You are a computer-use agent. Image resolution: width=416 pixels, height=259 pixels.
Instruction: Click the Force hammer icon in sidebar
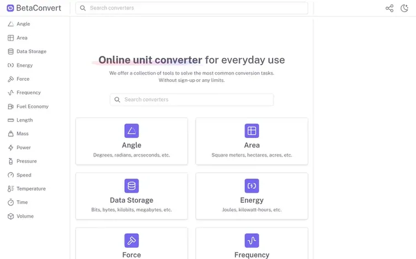[10, 79]
